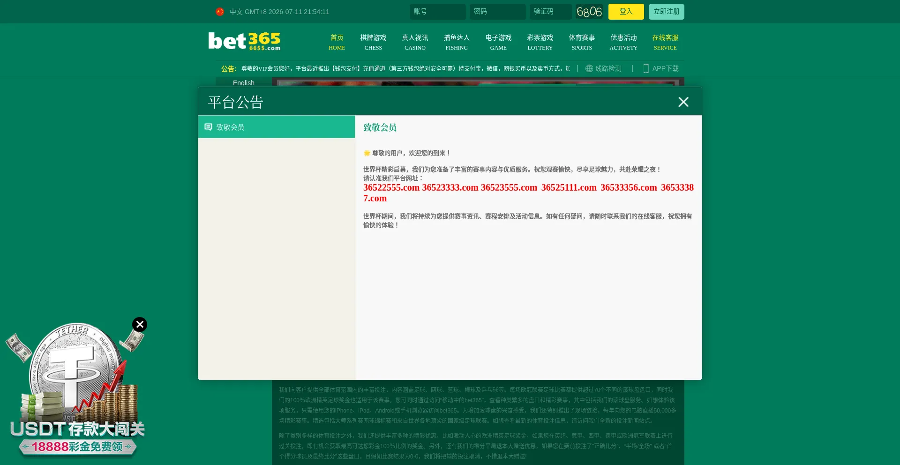
Task: Open 体育赛事 SPORTS menu
Action: click(x=582, y=42)
